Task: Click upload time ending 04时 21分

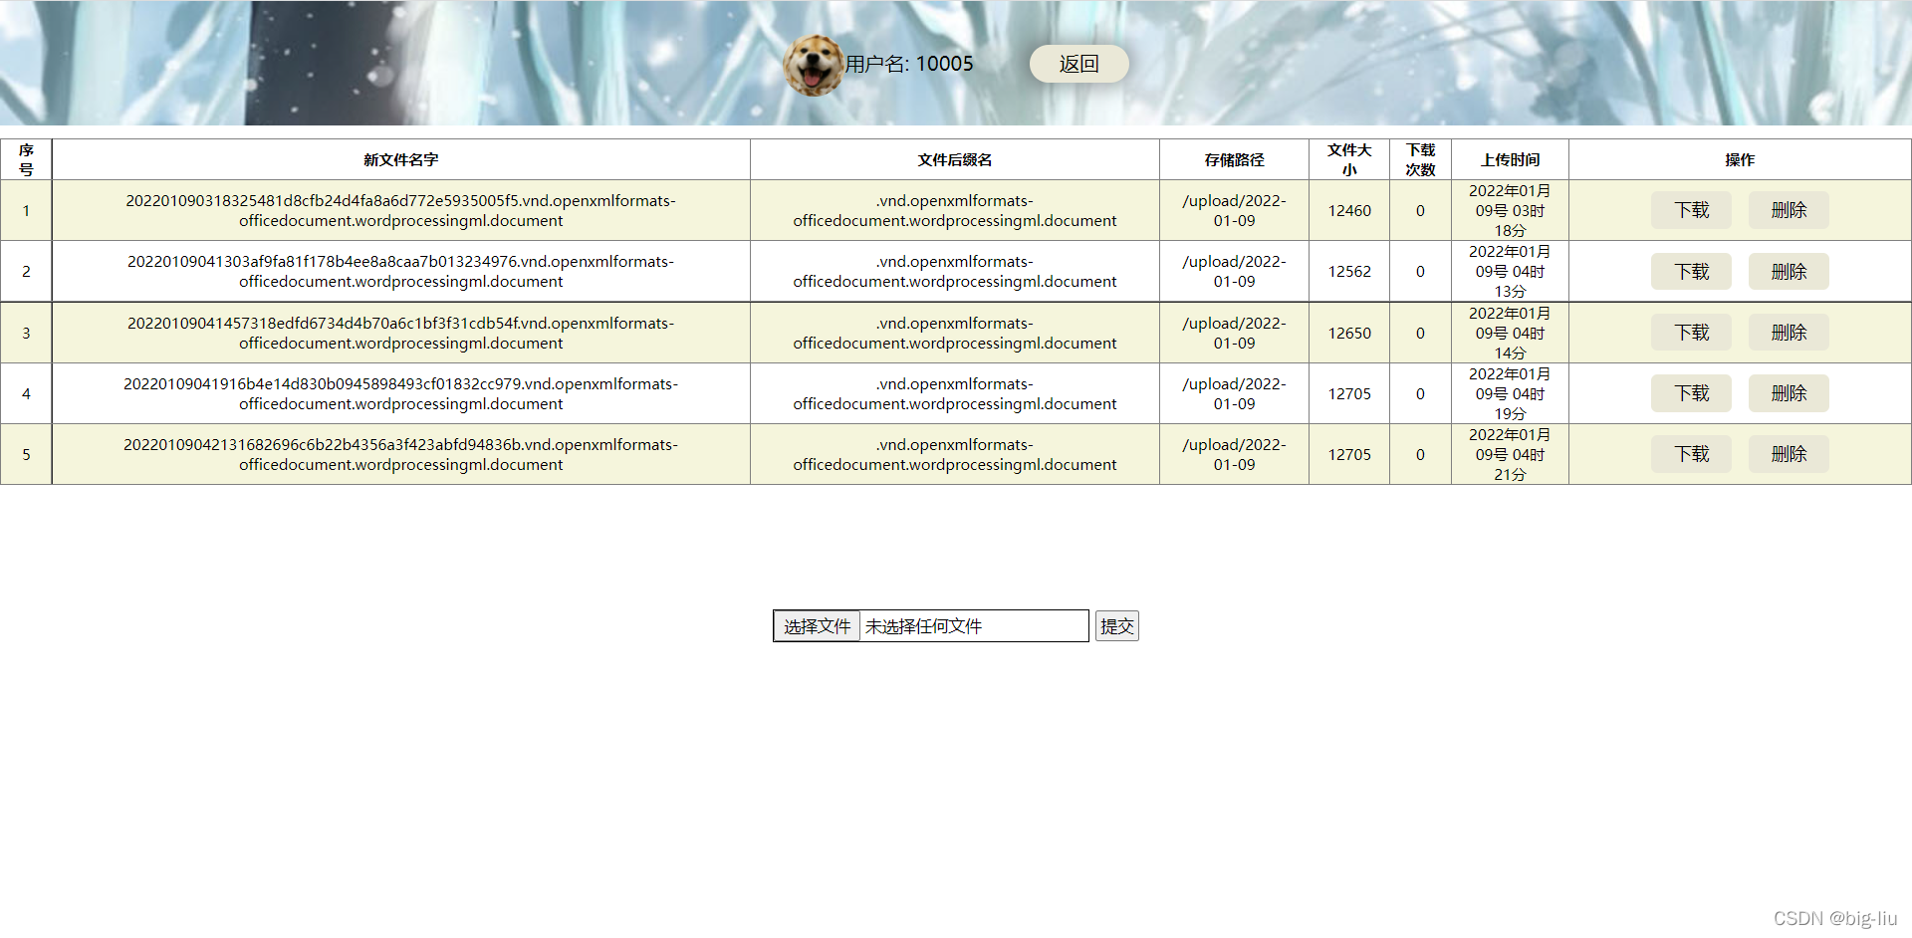Action: (1510, 454)
